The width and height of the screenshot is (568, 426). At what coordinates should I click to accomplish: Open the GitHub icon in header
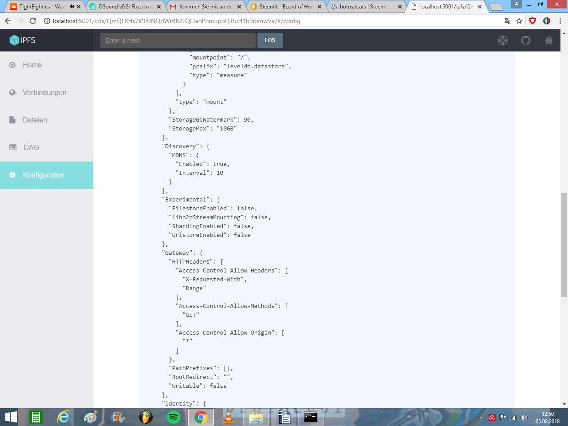(526, 40)
